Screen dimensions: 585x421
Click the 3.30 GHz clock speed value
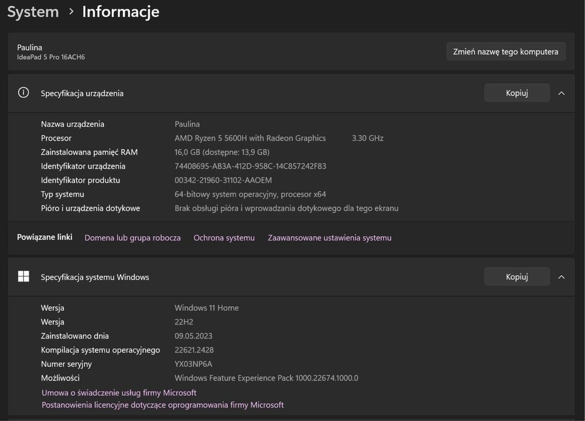click(368, 138)
